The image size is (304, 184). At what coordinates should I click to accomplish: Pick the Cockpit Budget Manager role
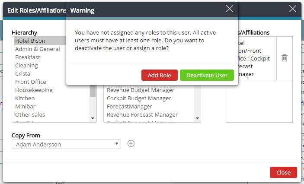(139, 98)
